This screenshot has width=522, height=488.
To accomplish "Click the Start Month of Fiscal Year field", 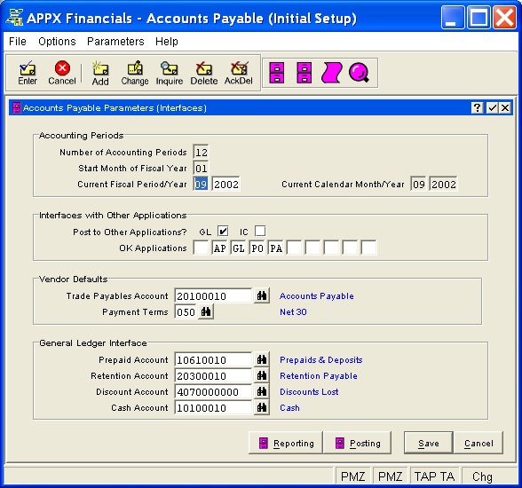I will click(x=201, y=168).
